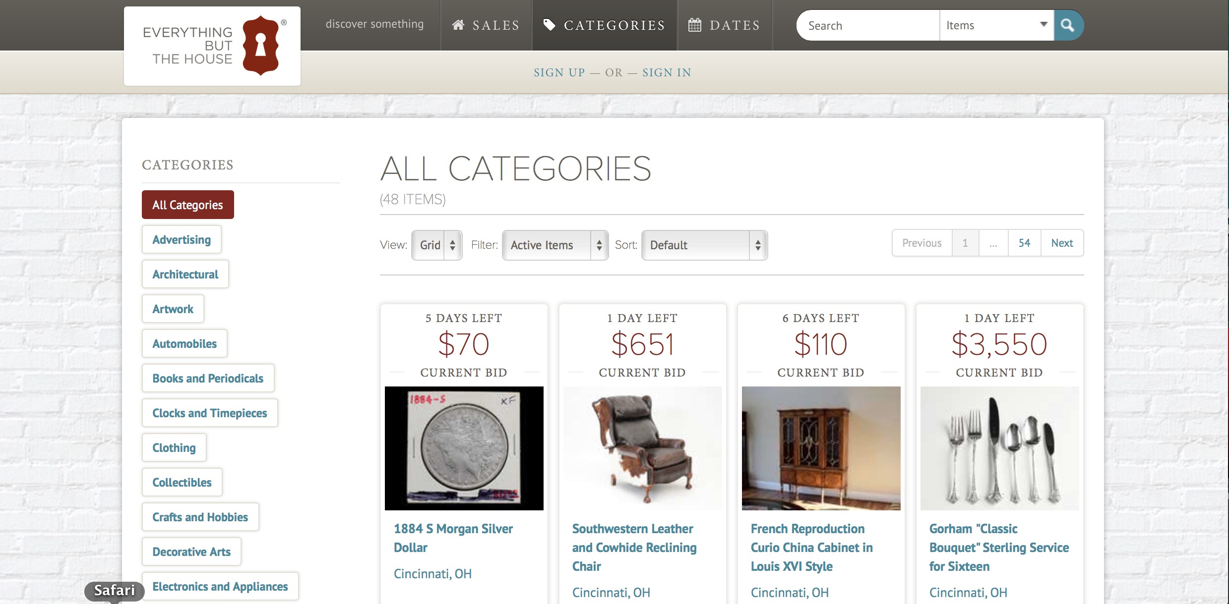This screenshot has height=604, width=1229.
Task: Open the Active Items filter dropdown
Action: [554, 245]
